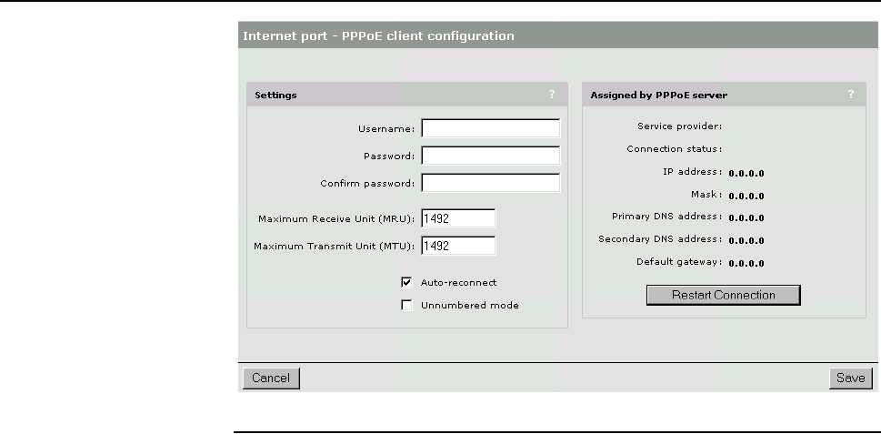Screen dimensions: 881x434
Task: Click the Username input field
Action: click(x=490, y=128)
